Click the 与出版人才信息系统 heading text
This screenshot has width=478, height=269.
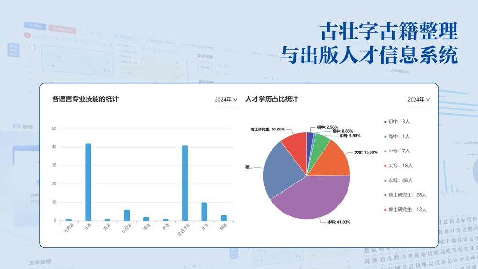[369, 55]
